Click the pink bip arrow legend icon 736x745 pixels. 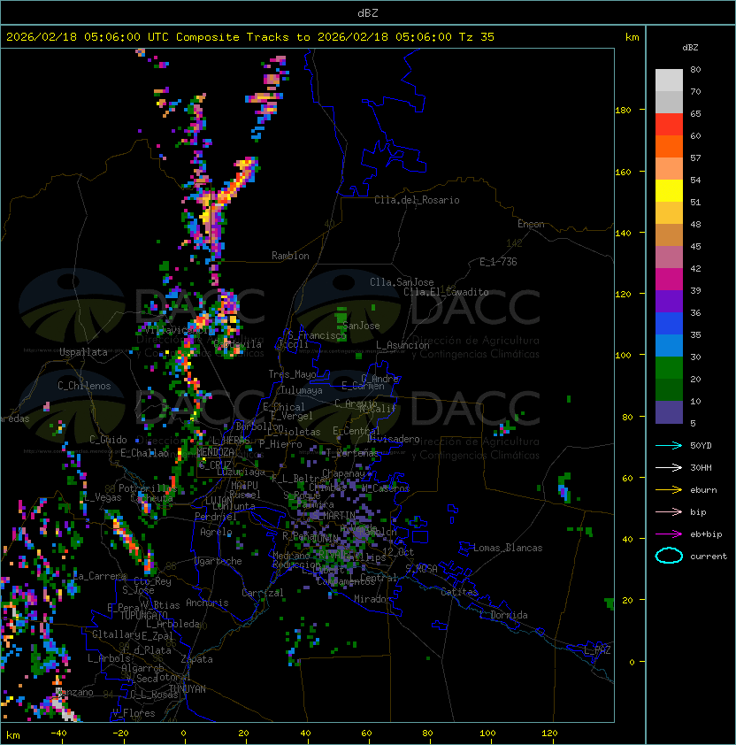[x=669, y=511]
